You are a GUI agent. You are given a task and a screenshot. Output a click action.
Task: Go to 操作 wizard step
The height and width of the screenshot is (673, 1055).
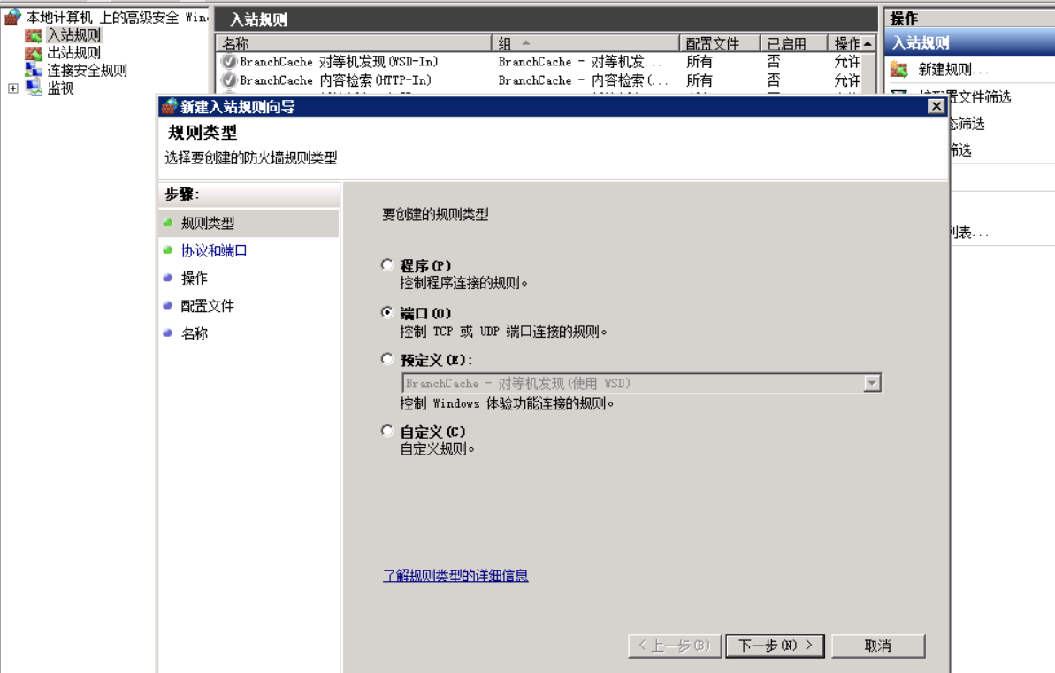[x=195, y=278]
